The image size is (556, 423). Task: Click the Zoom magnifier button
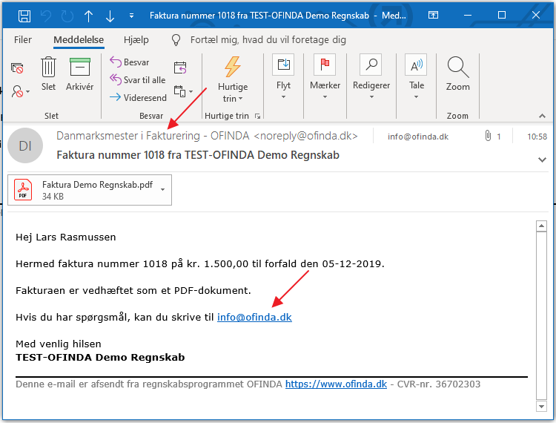(x=458, y=73)
